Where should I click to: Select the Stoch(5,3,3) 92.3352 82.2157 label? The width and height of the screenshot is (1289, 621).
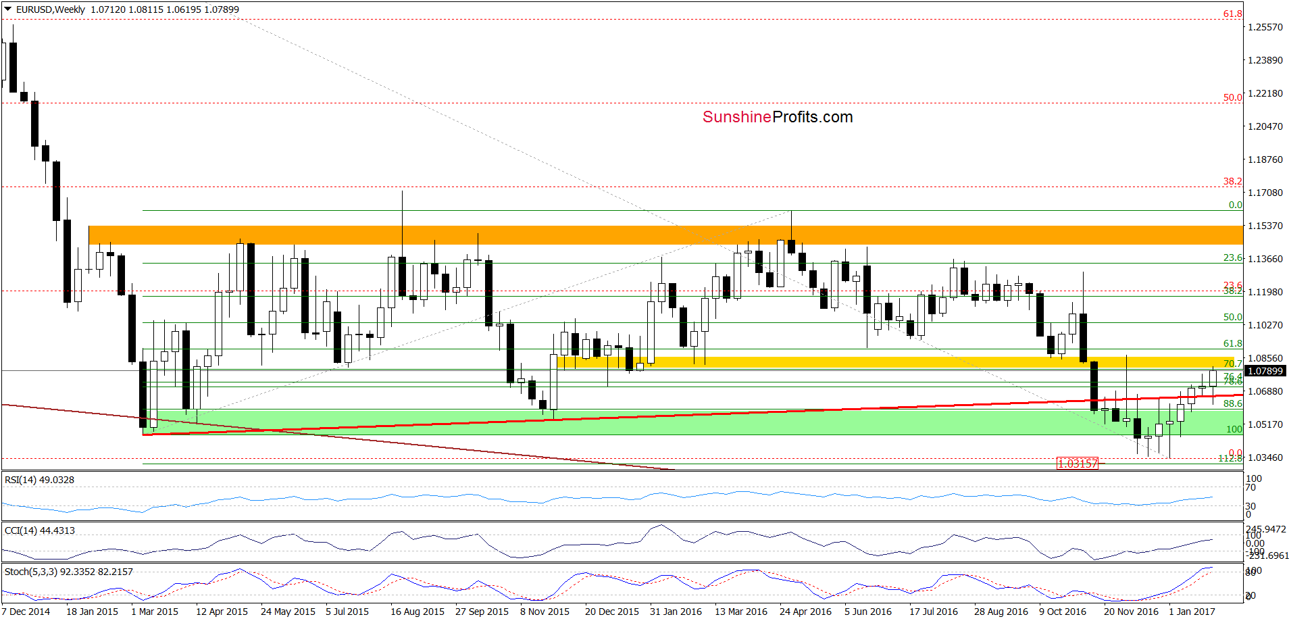(69, 572)
